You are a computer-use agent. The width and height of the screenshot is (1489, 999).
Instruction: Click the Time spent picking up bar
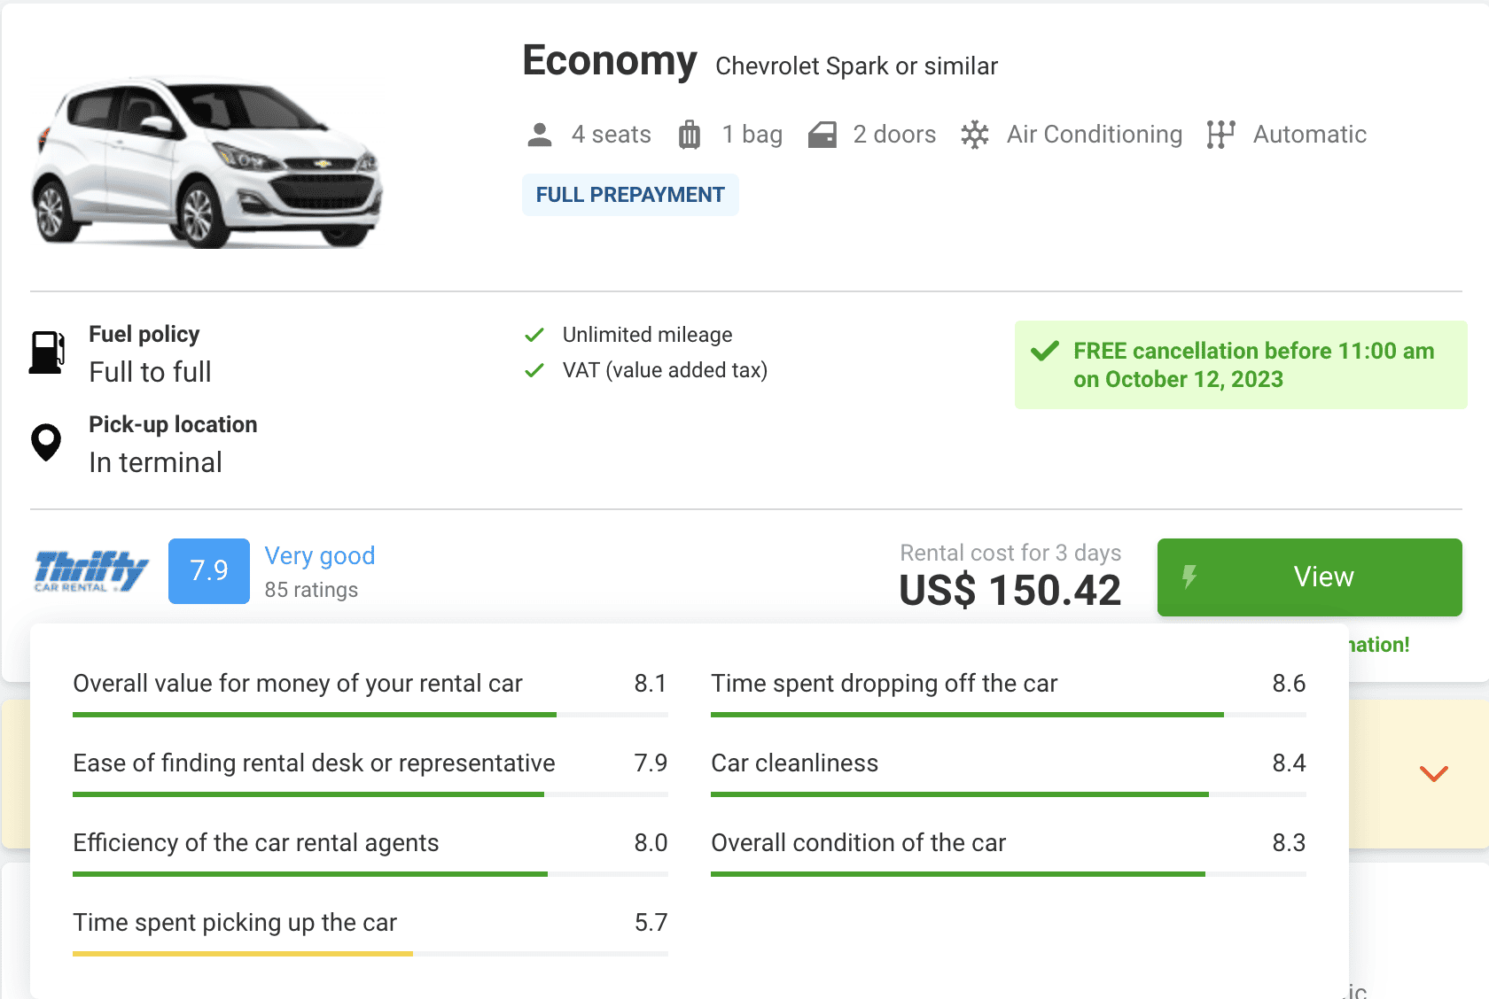pos(370,954)
